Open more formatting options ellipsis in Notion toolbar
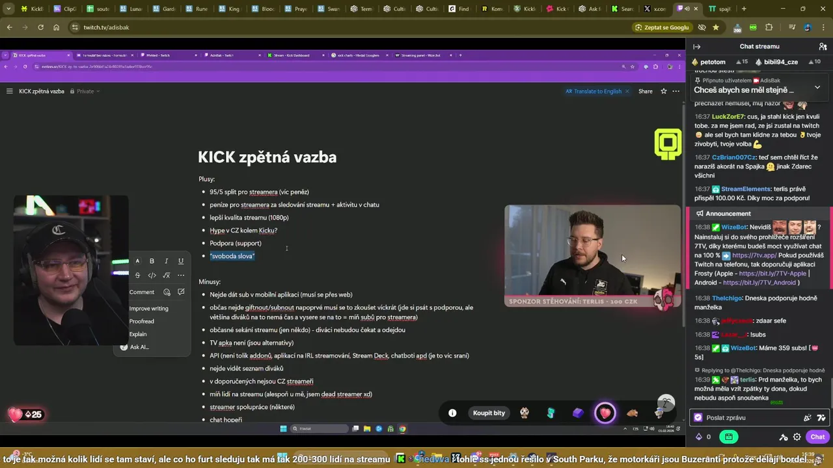 pos(181,275)
